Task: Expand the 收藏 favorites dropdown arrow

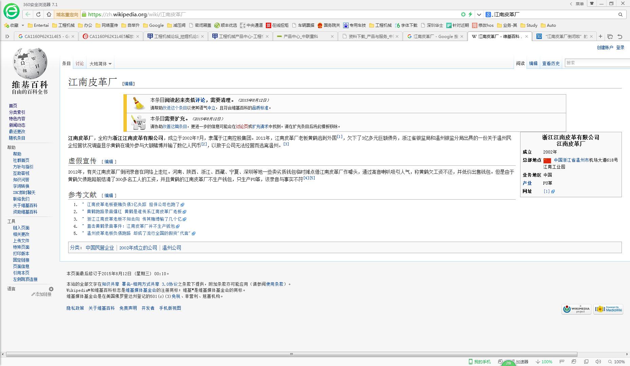Action: (x=23, y=25)
